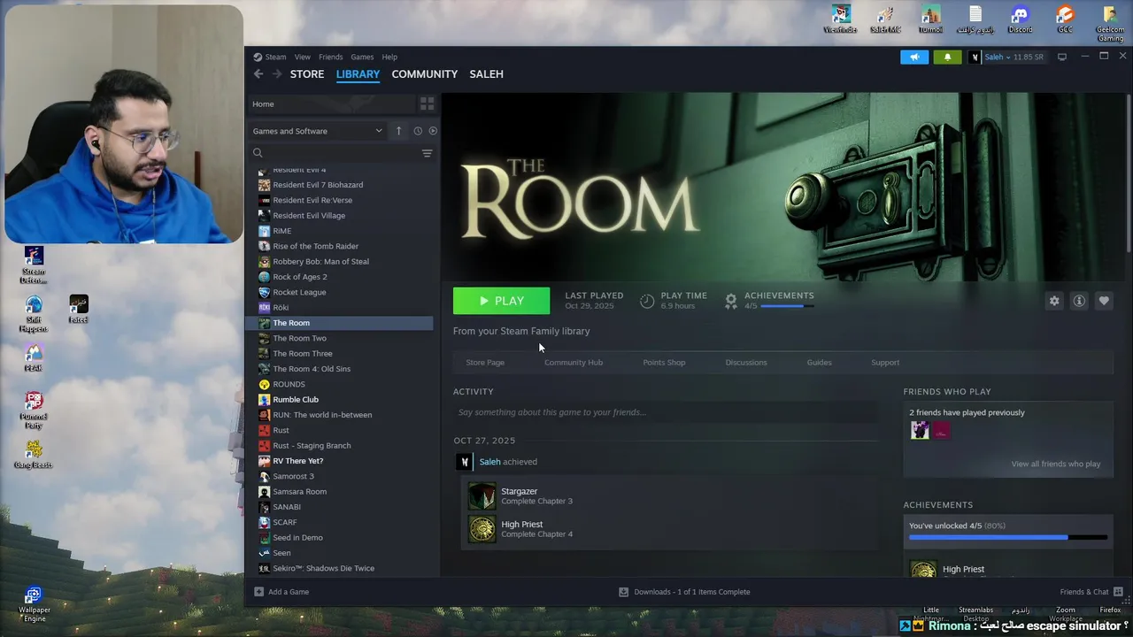1133x637 pixels.
Task: Open The Room game info icon
Action: click(x=1079, y=301)
